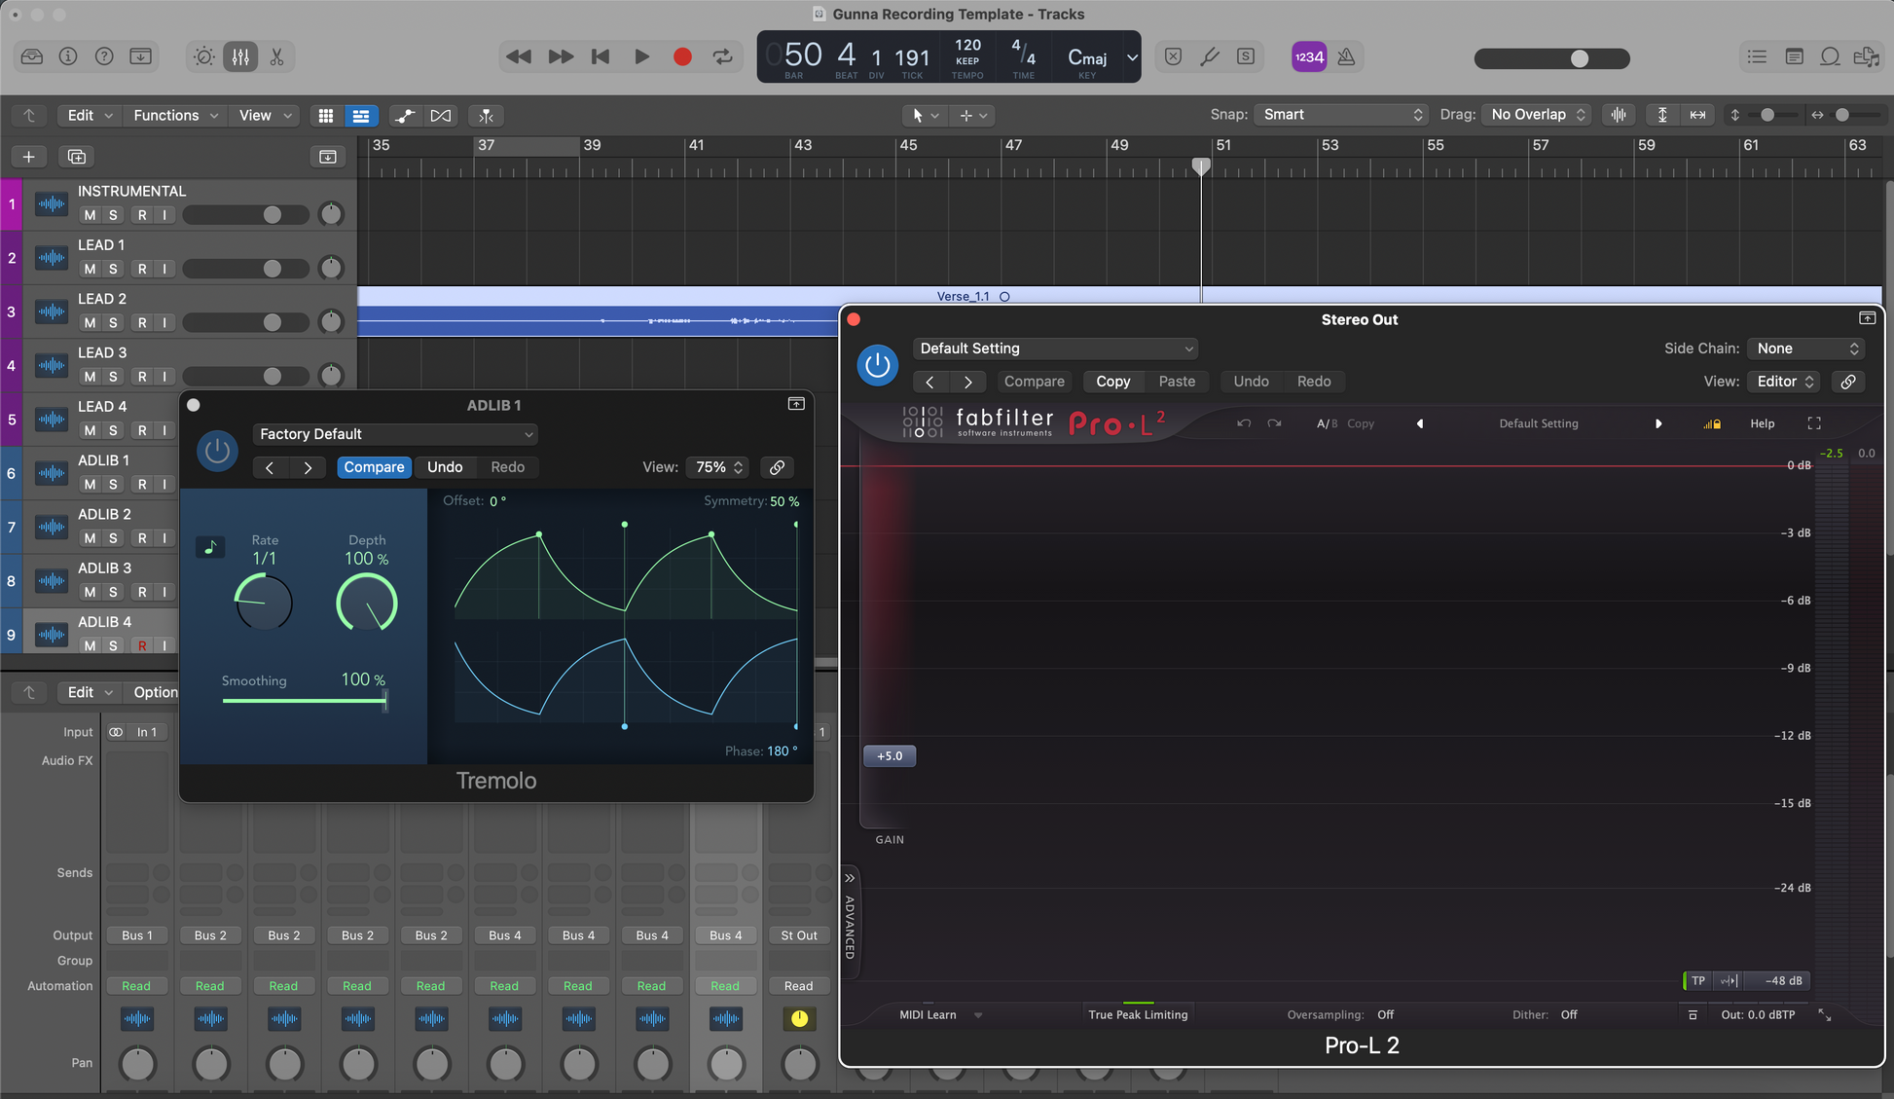
Task: Enable the metronome click icon
Action: point(1346,56)
